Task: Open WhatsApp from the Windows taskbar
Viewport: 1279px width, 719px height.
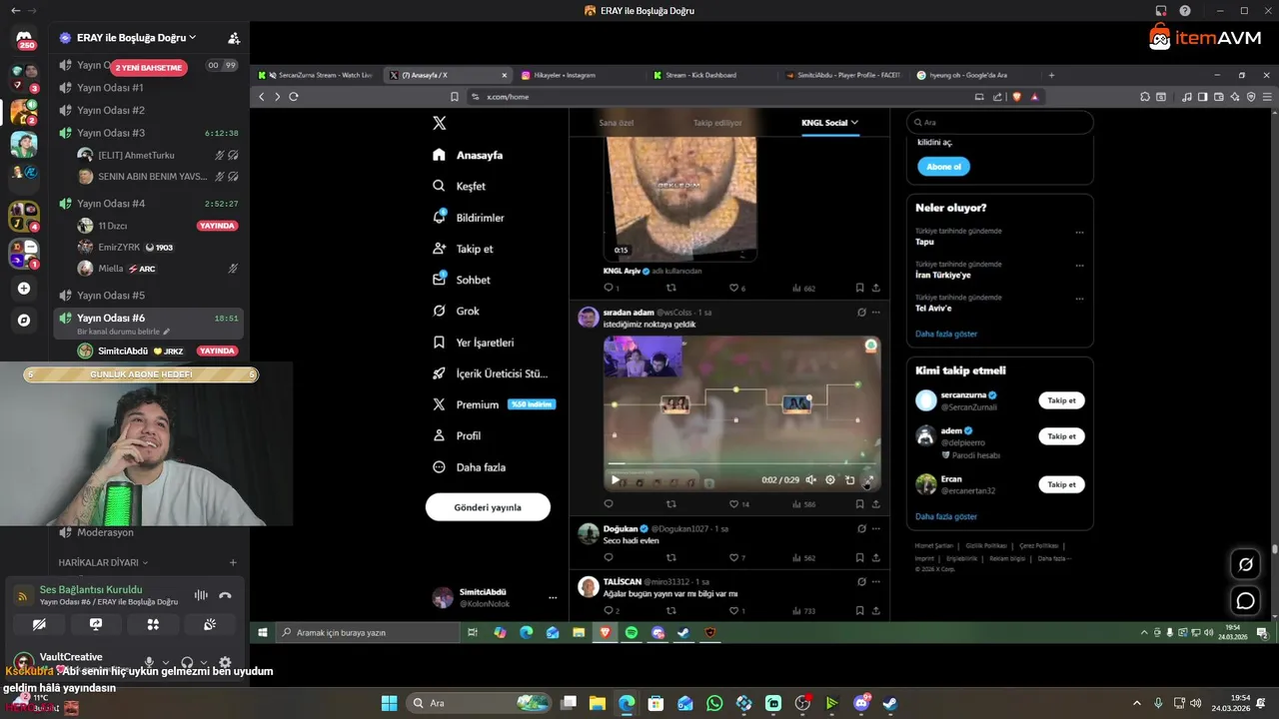Action: [713, 703]
